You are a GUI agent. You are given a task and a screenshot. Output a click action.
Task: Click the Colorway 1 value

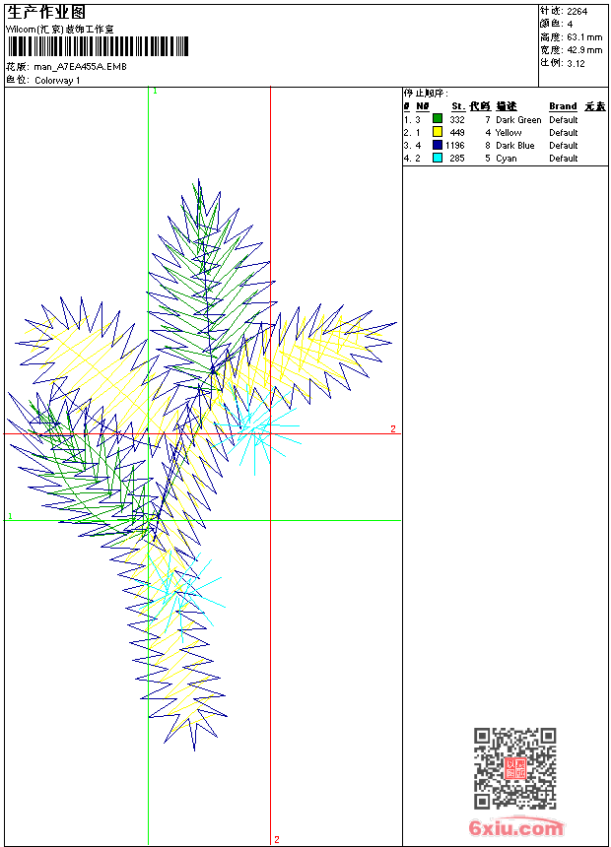(x=57, y=81)
